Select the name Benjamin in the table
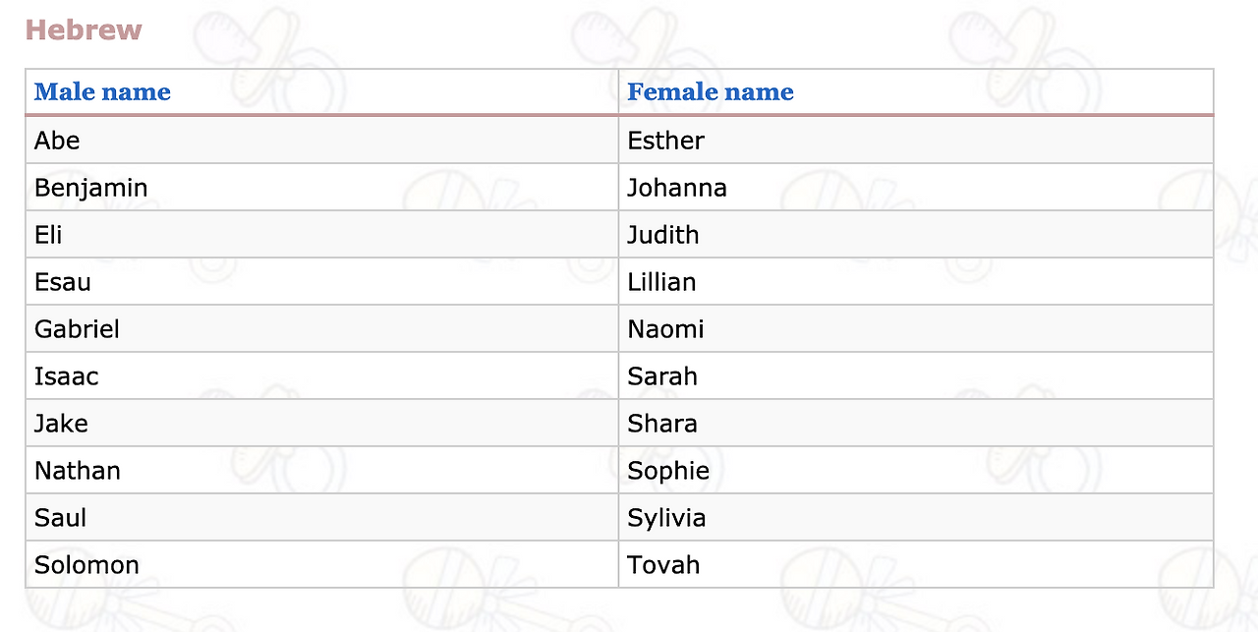Viewport: 1258px width, 632px height. coord(90,188)
